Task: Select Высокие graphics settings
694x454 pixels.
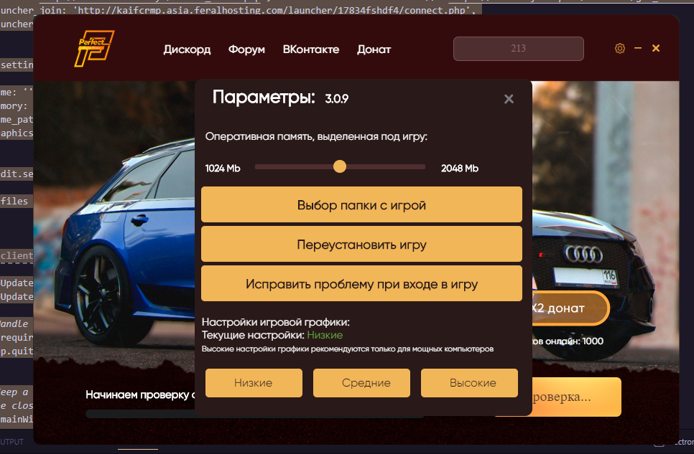Action: click(x=469, y=383)
